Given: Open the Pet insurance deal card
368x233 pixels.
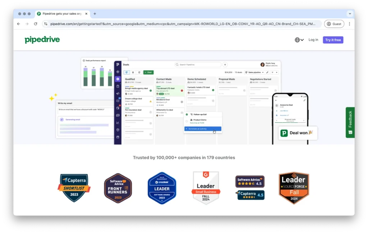Looking at the screenshot, I should coord(138,112).
